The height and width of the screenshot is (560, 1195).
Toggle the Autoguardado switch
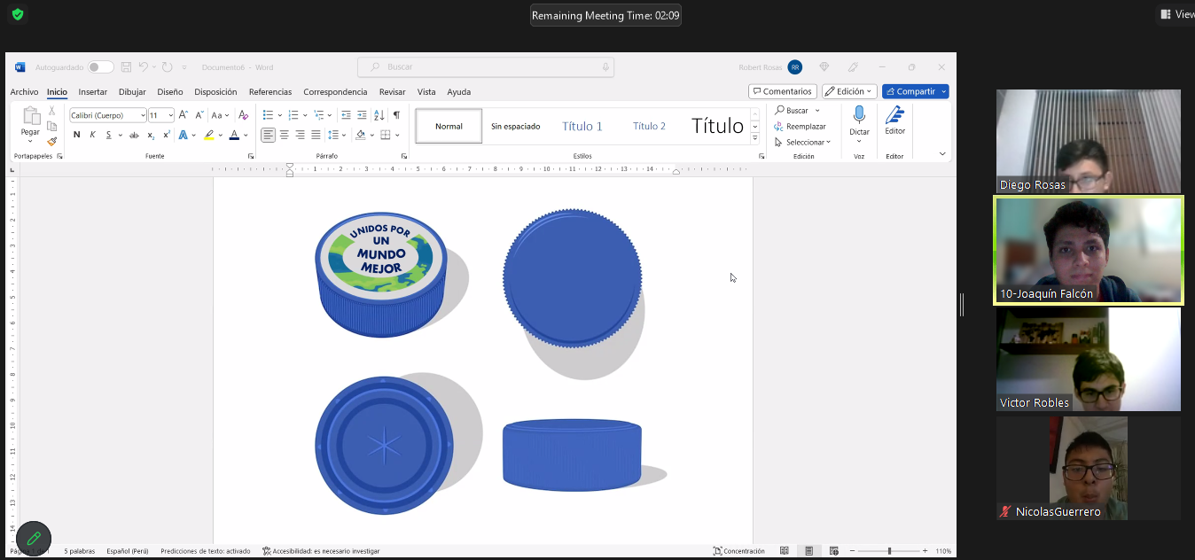pyautogui.click(x=100, y=67)
